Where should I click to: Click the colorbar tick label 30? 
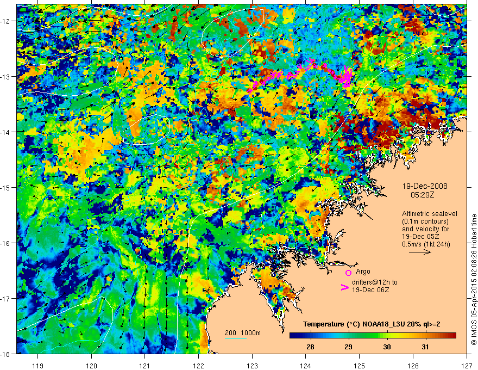387,347
